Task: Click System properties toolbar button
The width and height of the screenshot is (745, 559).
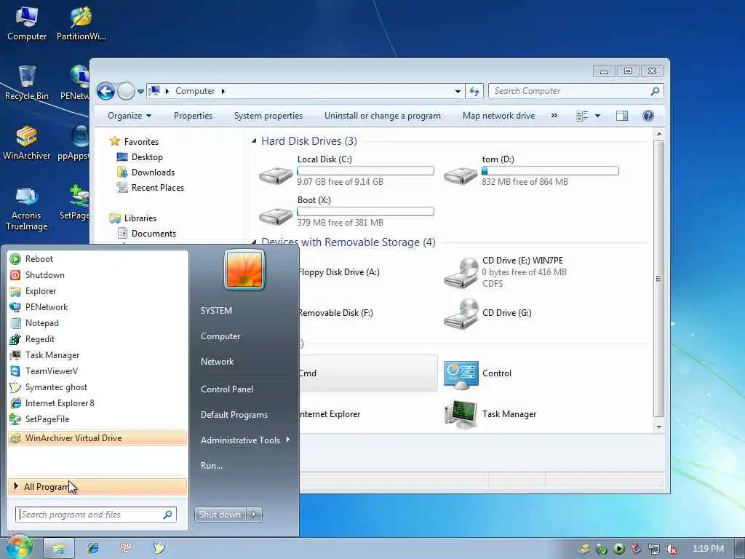Action: 268,116
